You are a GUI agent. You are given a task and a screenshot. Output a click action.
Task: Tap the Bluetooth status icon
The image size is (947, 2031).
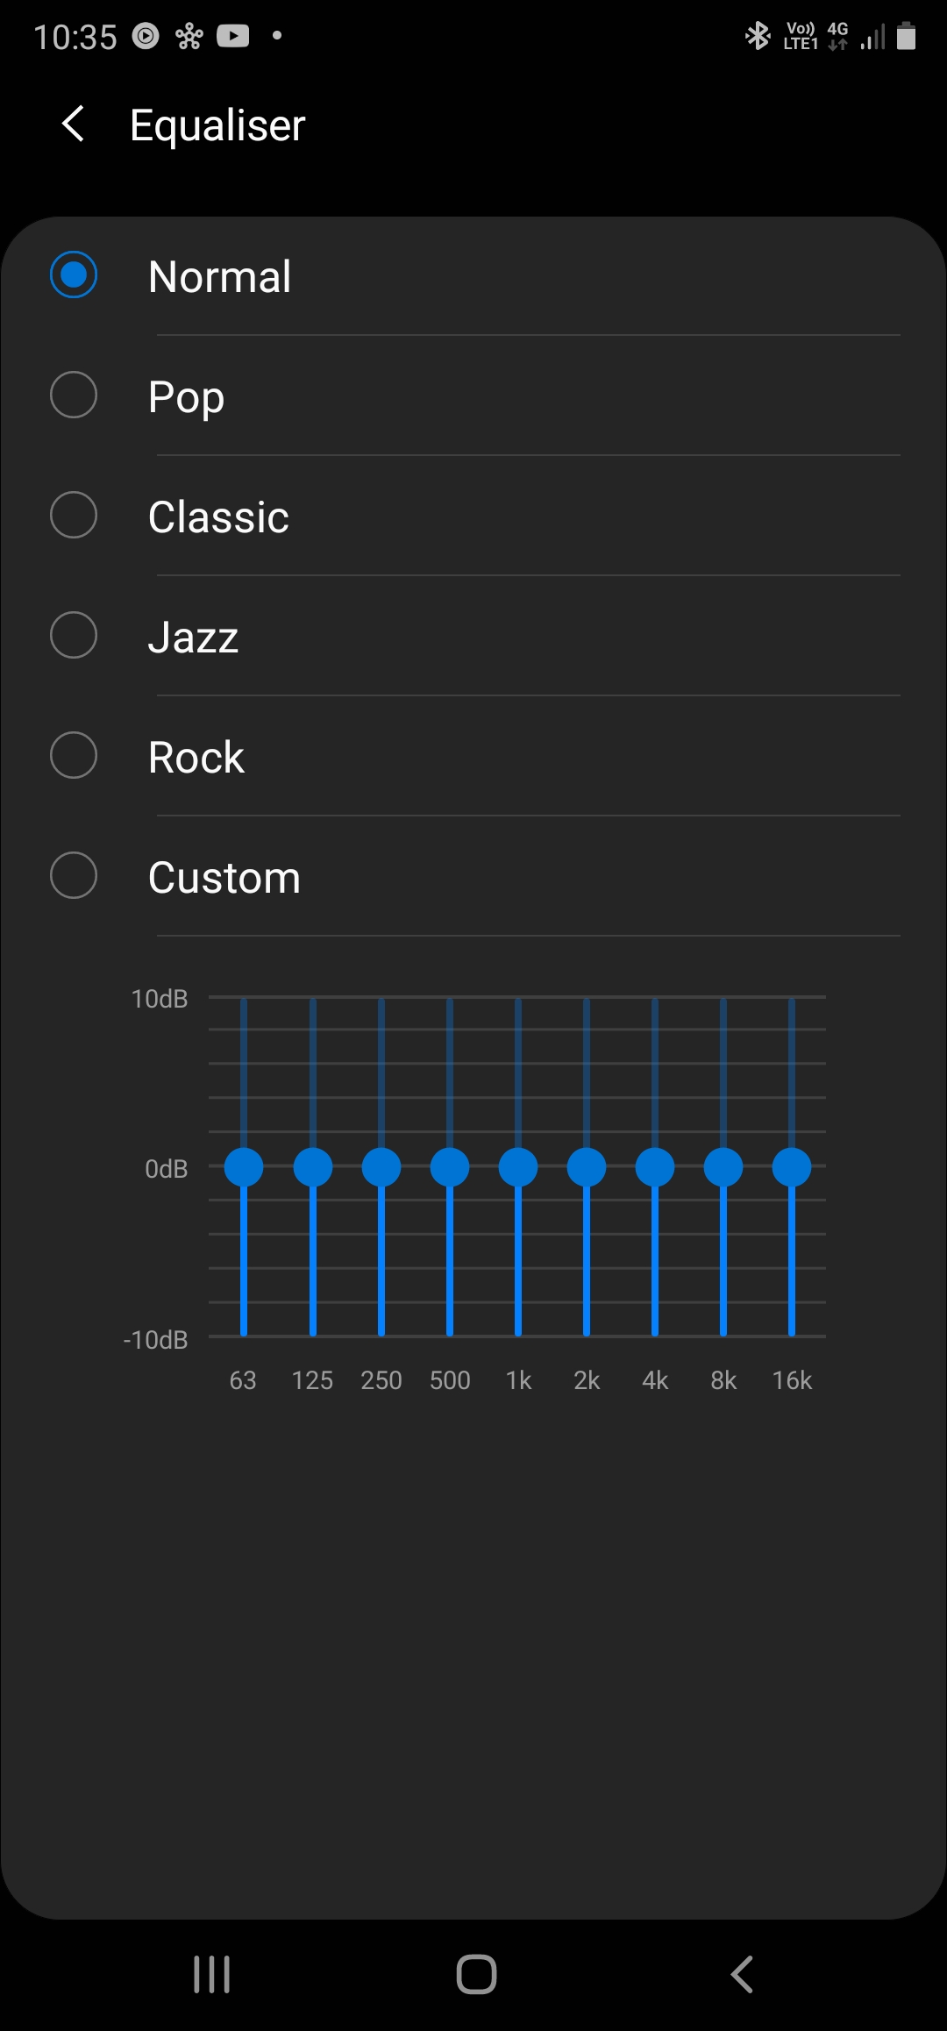tap(758, 36)
